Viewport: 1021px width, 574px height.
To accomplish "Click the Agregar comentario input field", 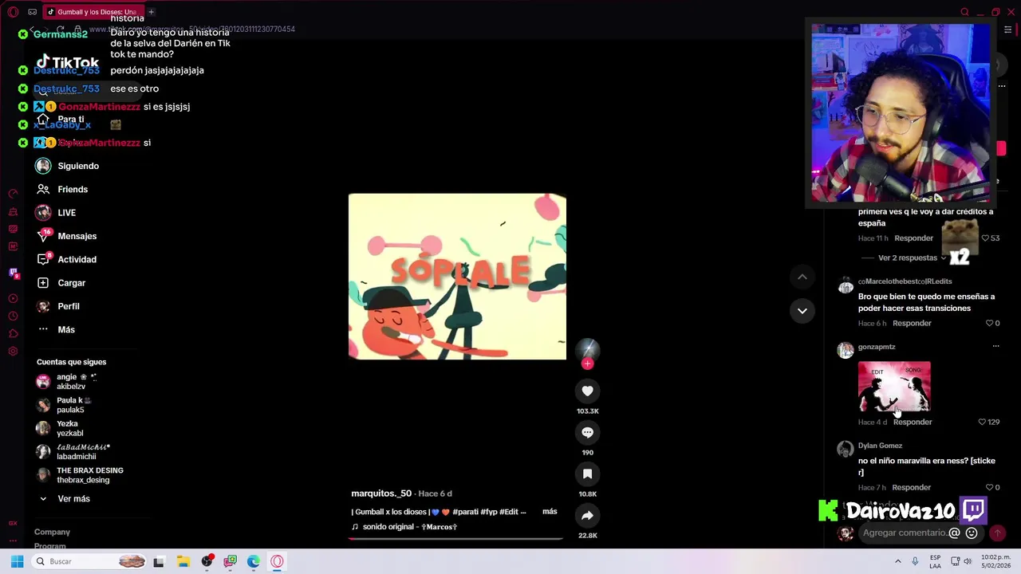I will coord(905,533).
